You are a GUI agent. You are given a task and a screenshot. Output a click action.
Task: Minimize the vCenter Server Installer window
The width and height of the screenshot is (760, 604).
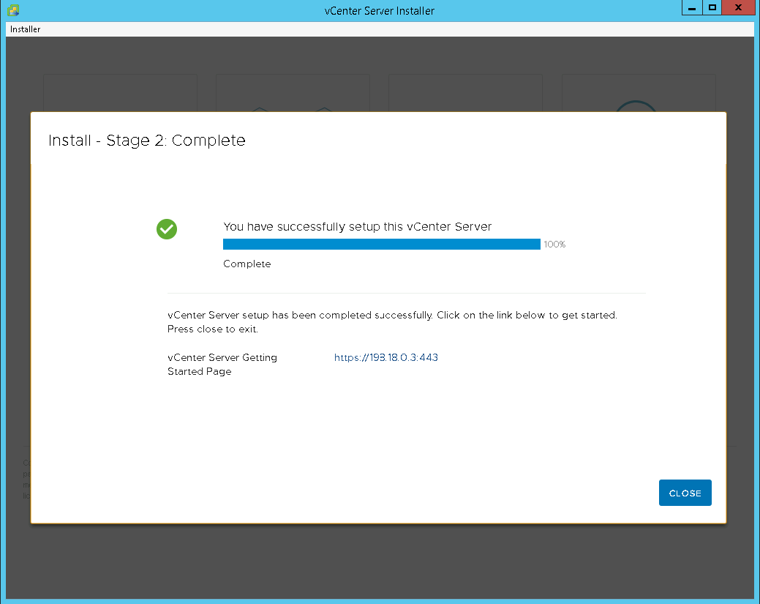pyautogui.click(x=691, y=8)
